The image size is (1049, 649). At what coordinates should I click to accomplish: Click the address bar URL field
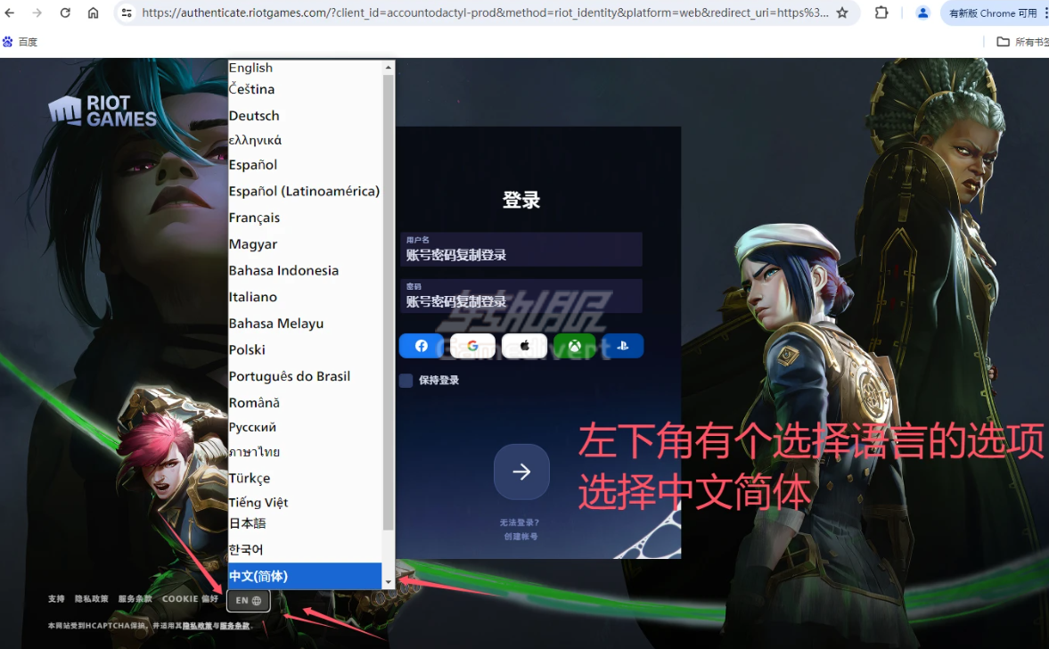tap(484, 12)
